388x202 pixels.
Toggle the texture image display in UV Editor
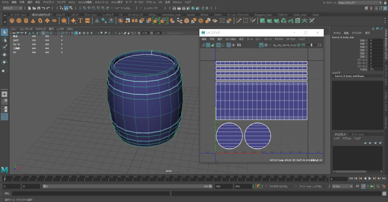pyautogui.click(x=261, y=45)
